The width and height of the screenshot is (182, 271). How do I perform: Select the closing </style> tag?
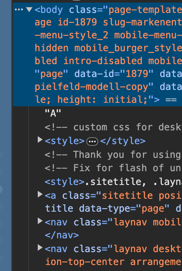123,141
